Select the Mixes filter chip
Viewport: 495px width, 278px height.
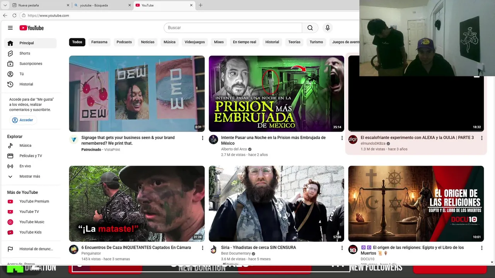click(219, 42)
